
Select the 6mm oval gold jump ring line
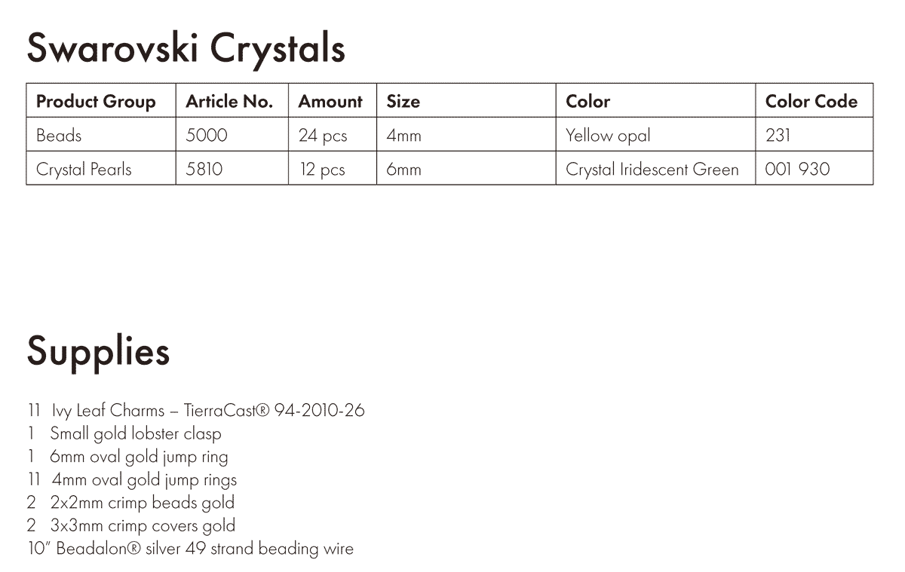[128, 457]
